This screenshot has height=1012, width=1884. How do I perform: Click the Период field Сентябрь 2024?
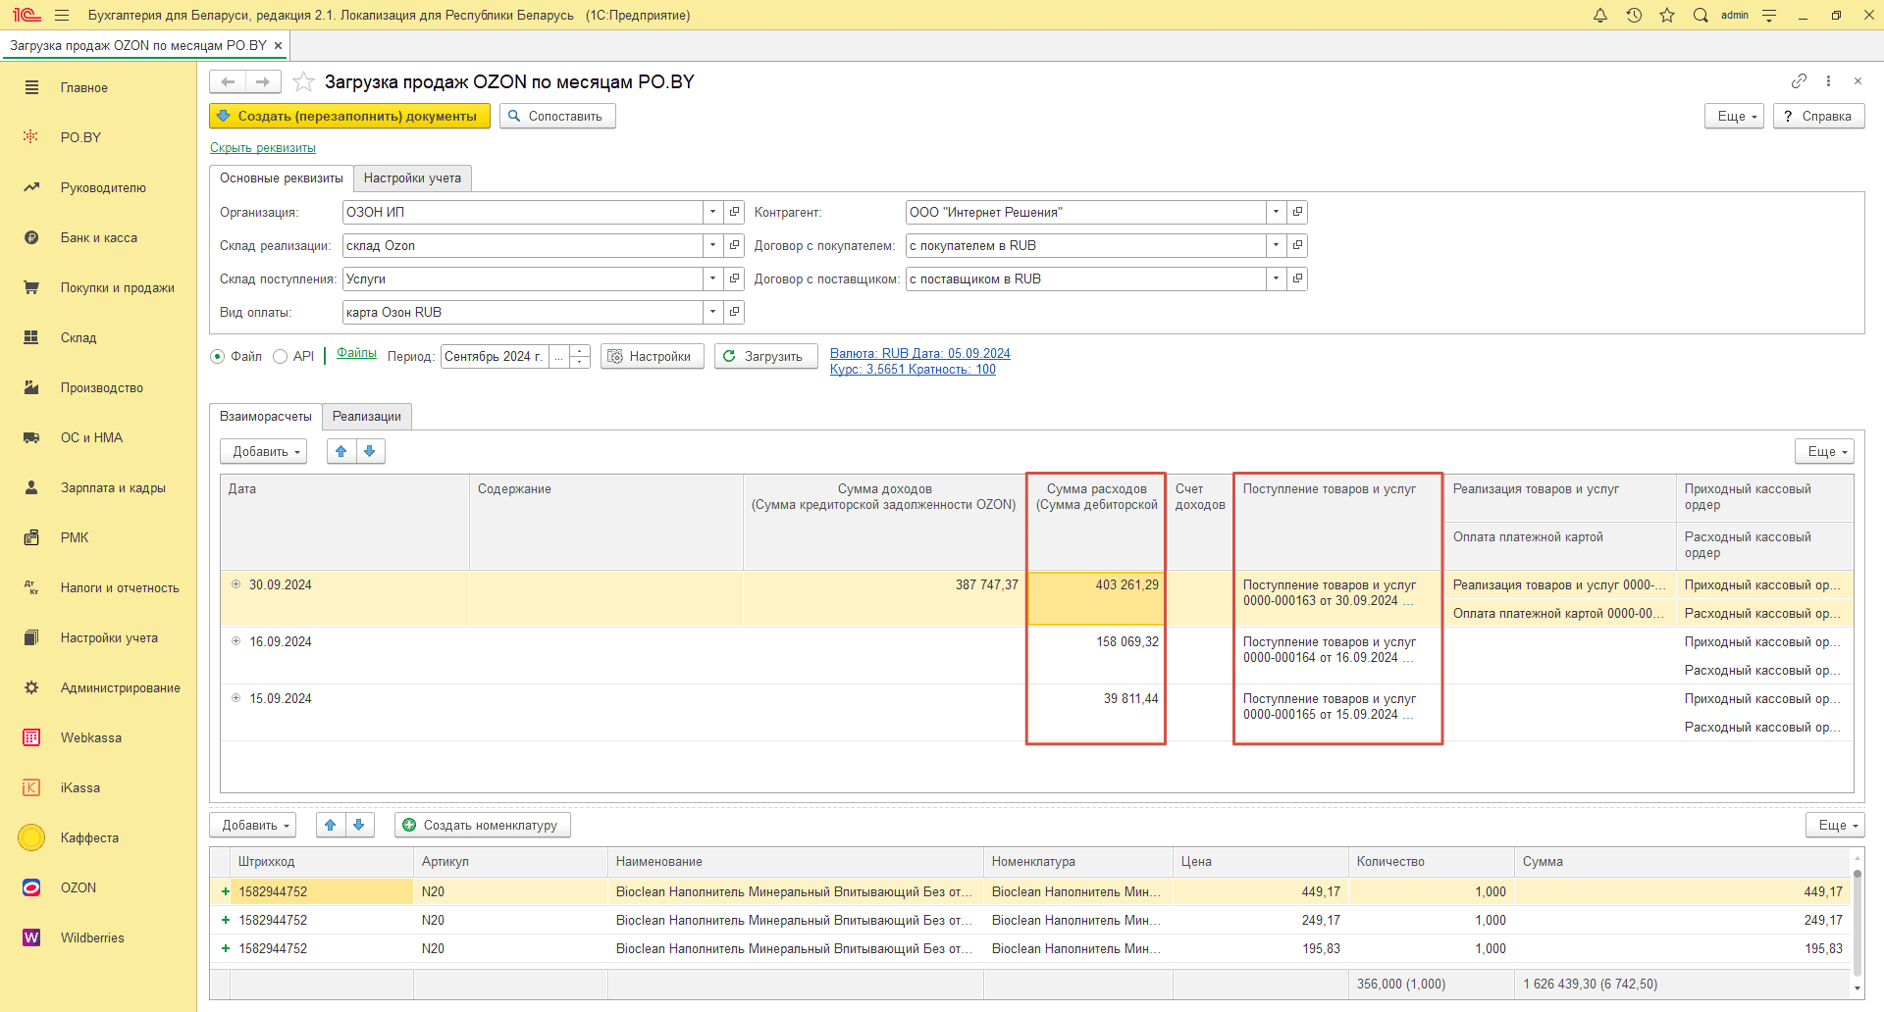click(495, 356)
